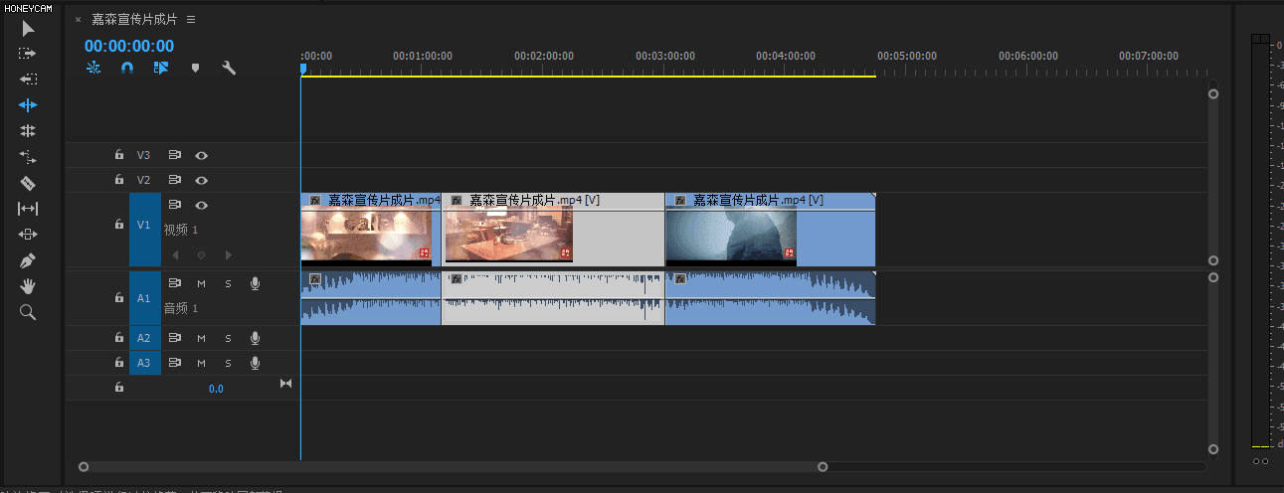Solo the A2 audio track
The width and height of the screenshot is (1284, 493).
[x=228, y=338]
